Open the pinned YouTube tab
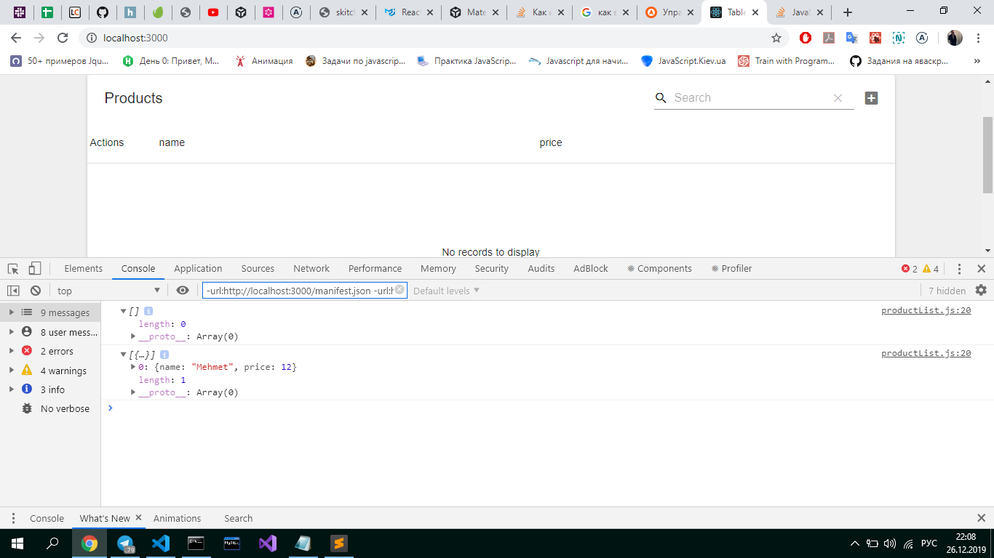 click(212, 12)
